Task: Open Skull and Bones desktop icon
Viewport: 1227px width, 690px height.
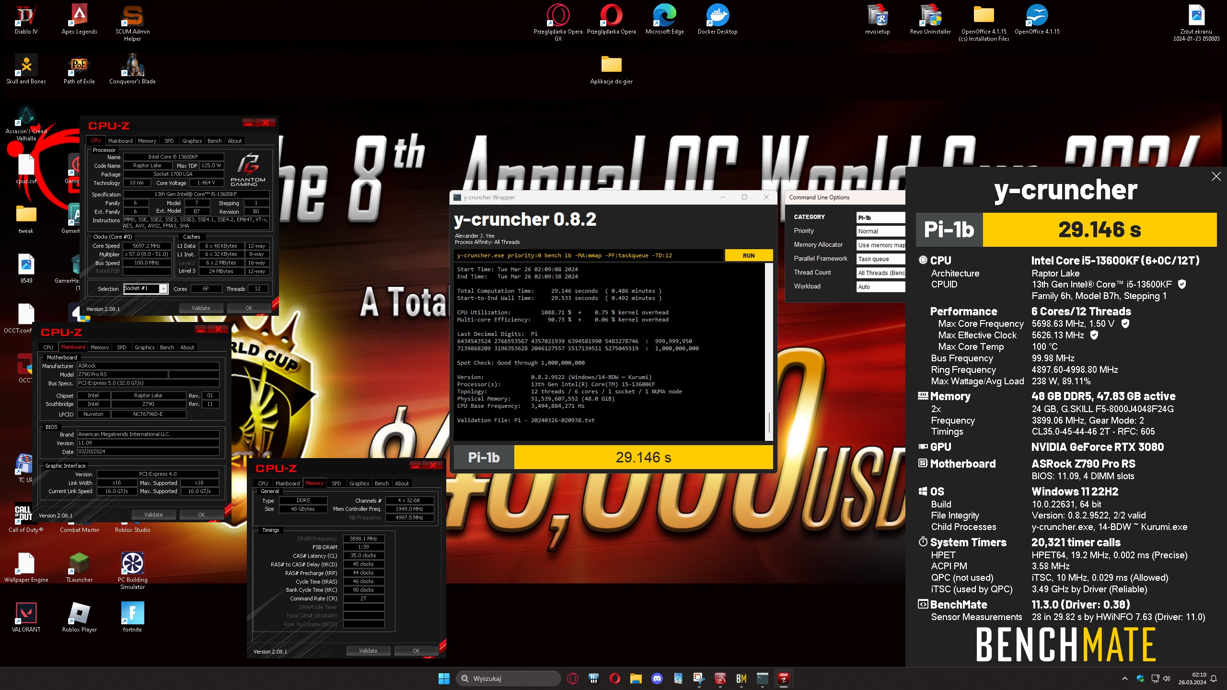Action: coord(26,69)
